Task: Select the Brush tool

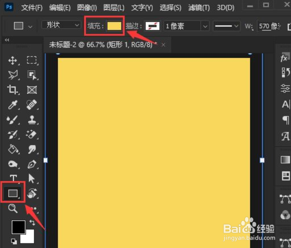Action: point(12,120)
